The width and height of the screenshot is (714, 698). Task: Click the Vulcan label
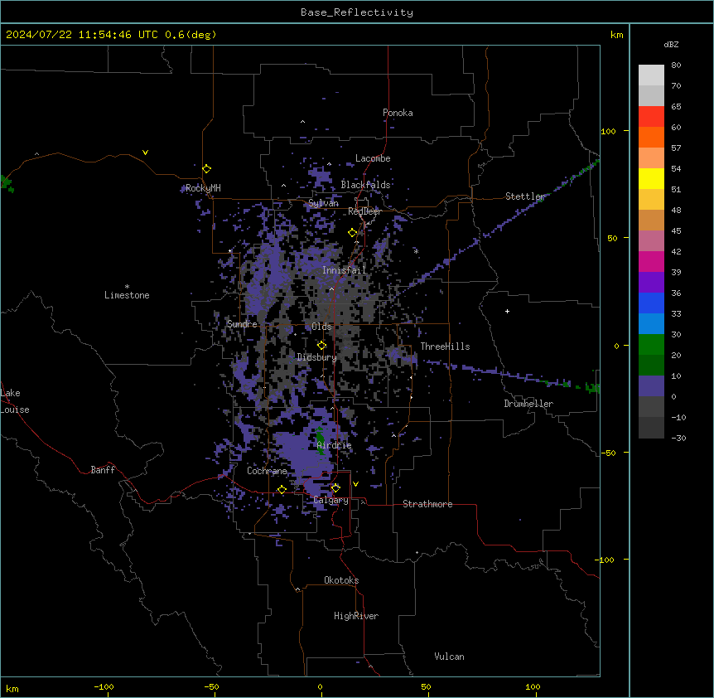click(x=450, y=657)
